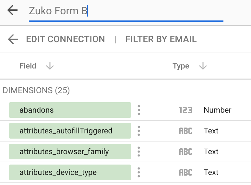The height and width of the screenshot is (185, 251).
Task: Click the ABC type icon for attributes_browser_family
Action: coord(185,152)
